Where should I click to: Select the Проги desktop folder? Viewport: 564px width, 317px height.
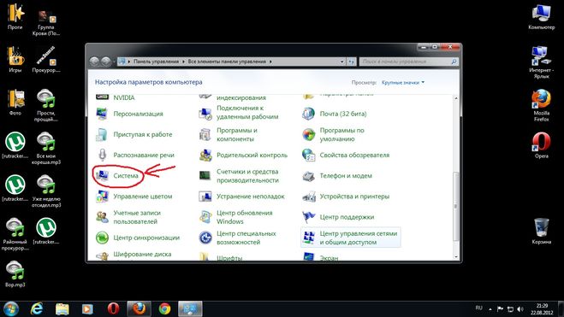coord(15,16)
